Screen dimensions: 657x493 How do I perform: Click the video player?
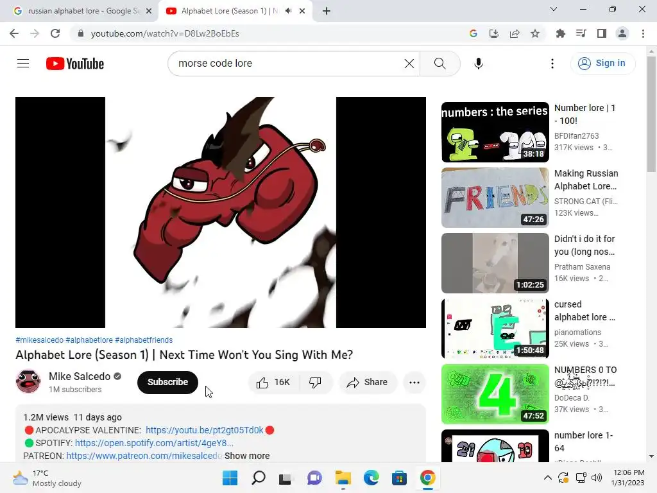221,212
